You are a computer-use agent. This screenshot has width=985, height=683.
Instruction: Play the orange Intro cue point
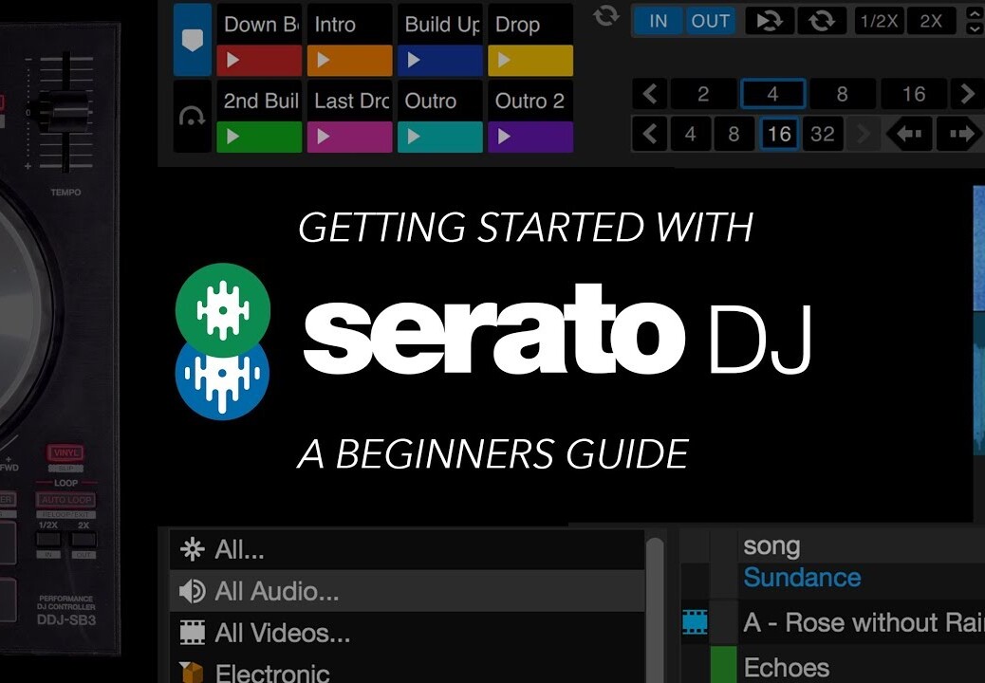[x=349, y=61]
